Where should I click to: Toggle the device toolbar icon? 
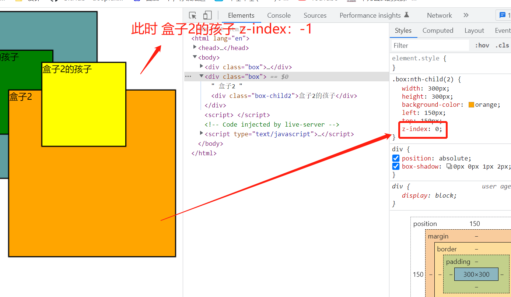207,15
